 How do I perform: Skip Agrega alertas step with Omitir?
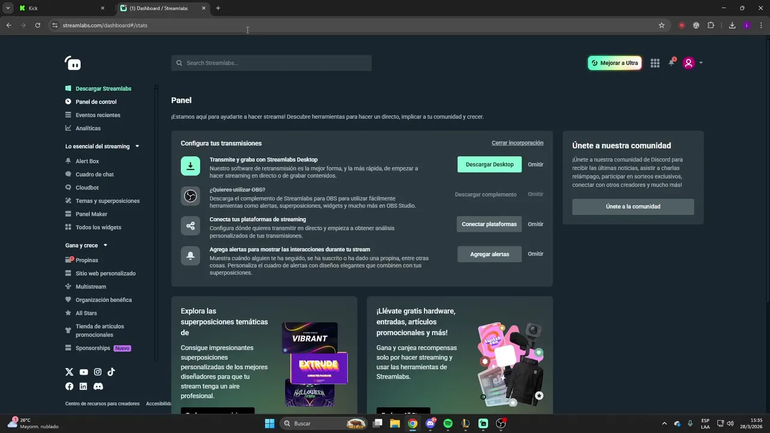(x=535, y=254)
